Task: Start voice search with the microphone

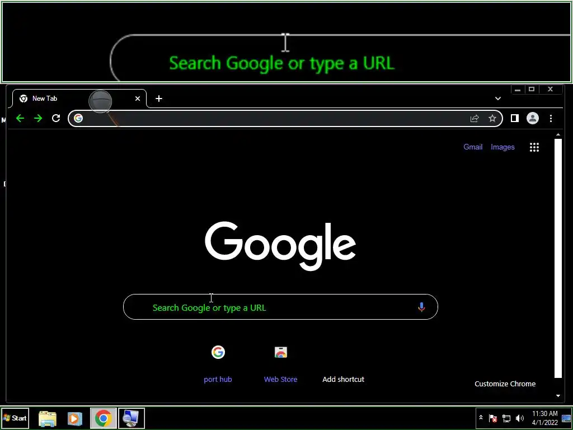Action: click(421, 307)
